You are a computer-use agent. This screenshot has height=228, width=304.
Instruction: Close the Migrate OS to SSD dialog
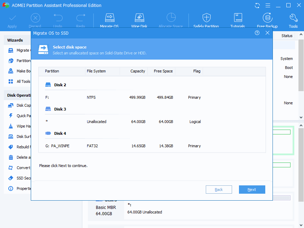(267, 33)
